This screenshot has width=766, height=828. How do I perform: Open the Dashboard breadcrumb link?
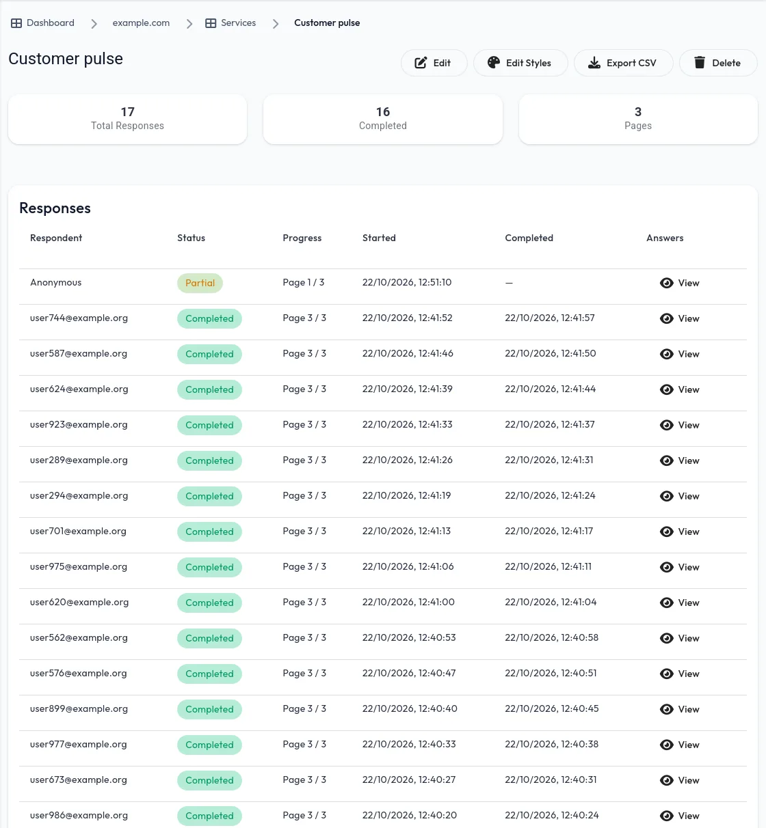(42, 23)
